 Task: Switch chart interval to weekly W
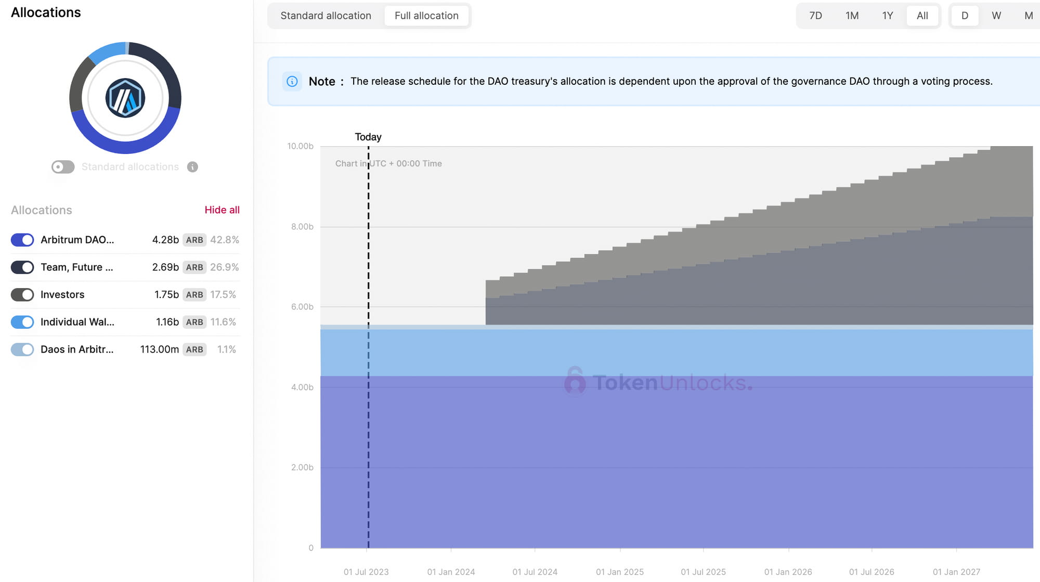click(x=996, y=16)
